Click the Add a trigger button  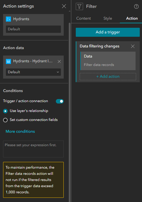coord(108,32)
